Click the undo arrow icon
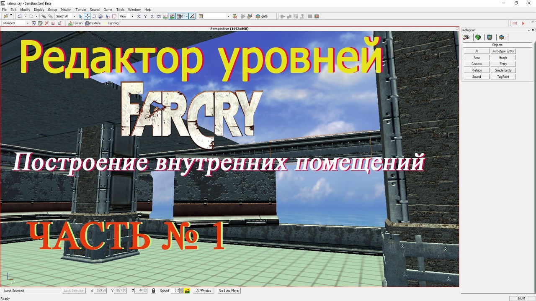 click(x=20, y=16)
